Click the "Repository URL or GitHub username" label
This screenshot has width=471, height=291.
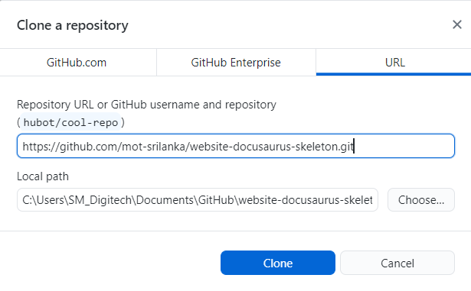[x=146, y=105]
